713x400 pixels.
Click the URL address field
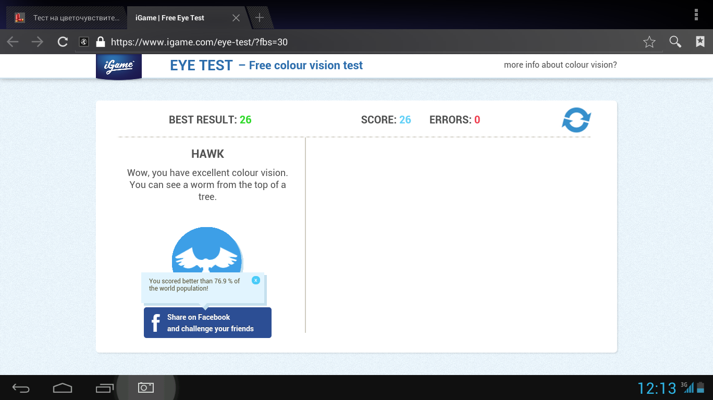365,42
